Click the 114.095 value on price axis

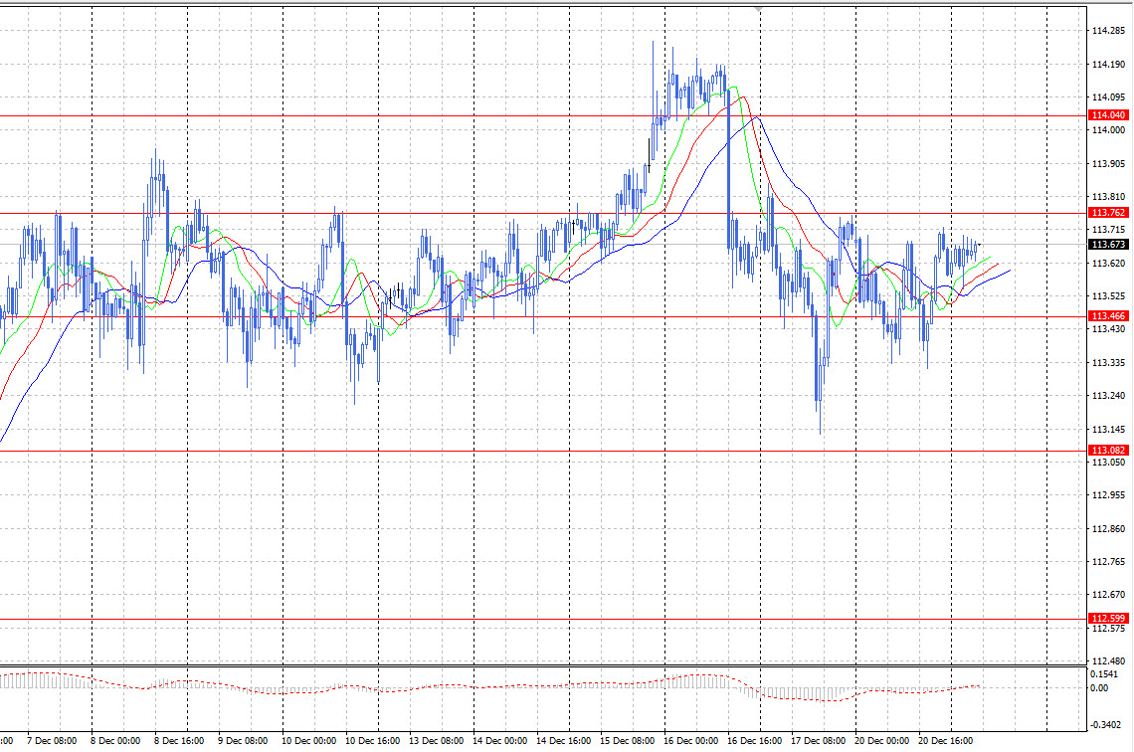tap(1109, 96)
